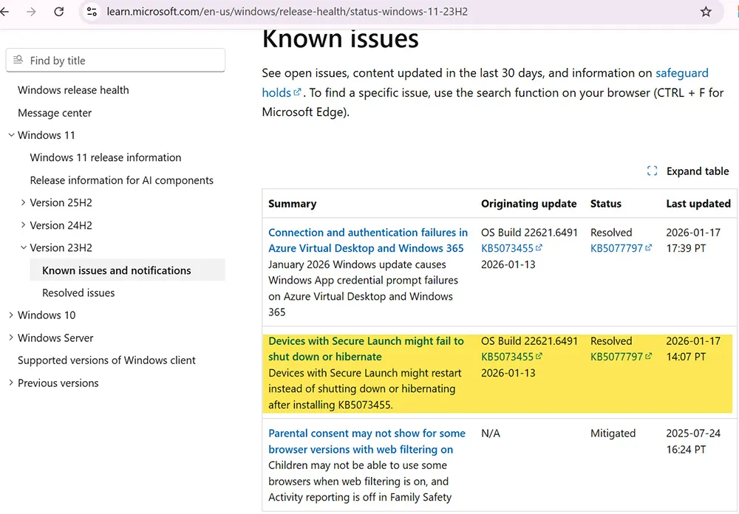Collapse the Windows 11 section
The width and height of the screenshot is (739, 514).
[x=10, y=135]
